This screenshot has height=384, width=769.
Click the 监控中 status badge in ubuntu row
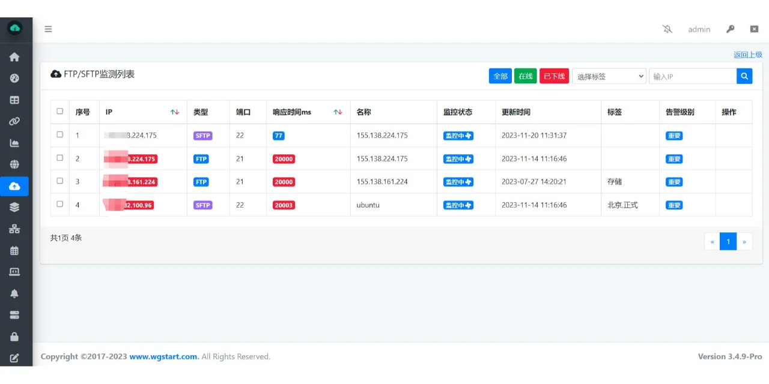[x=458, y=205]
